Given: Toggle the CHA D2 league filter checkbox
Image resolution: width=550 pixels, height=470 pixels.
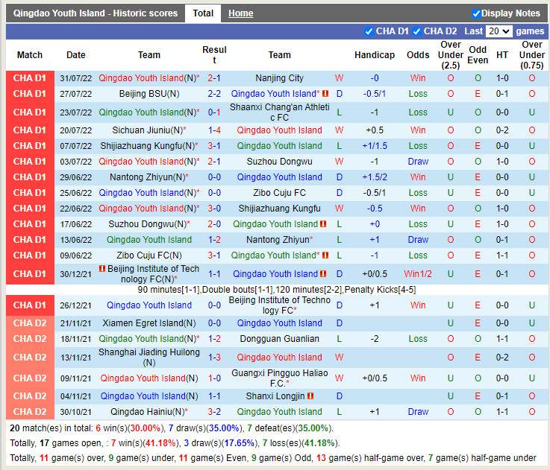Looking at the screenshot, I should (416, 31).
